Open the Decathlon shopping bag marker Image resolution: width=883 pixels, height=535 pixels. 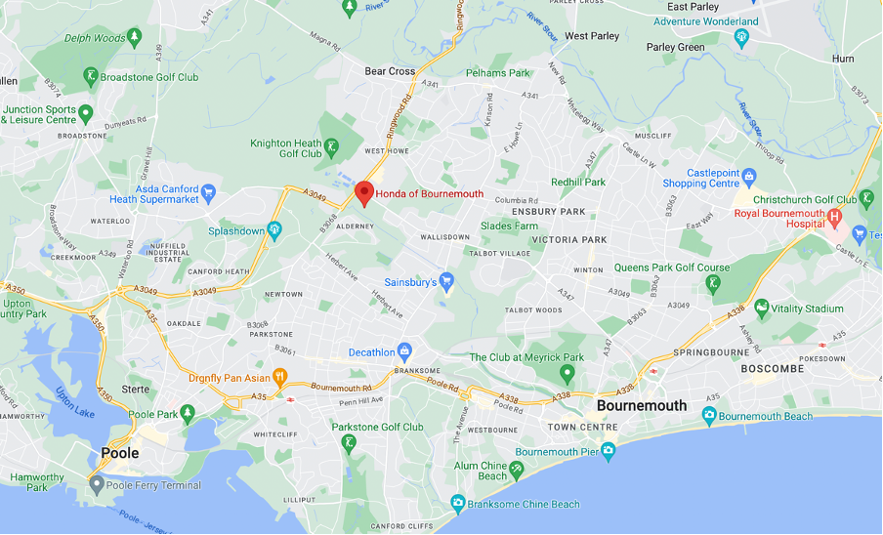(403, 352)
